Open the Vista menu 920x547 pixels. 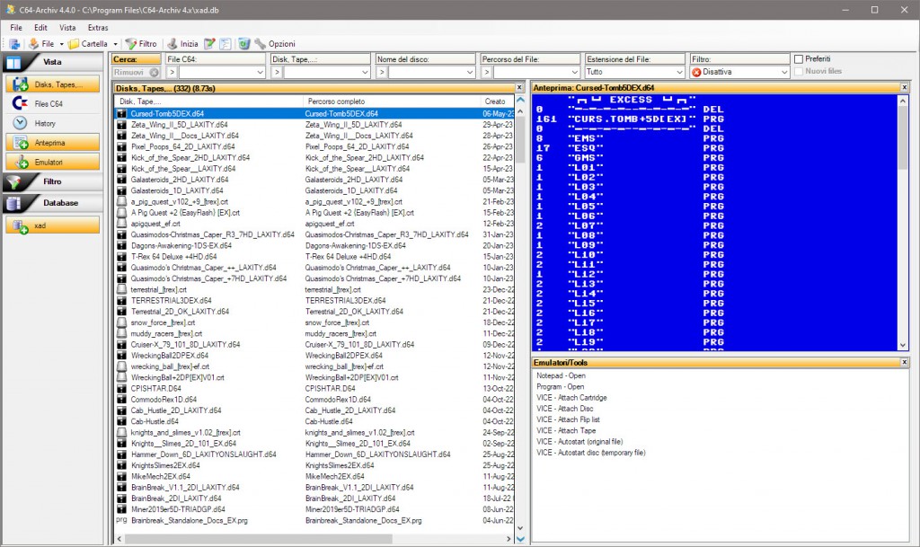67,28
